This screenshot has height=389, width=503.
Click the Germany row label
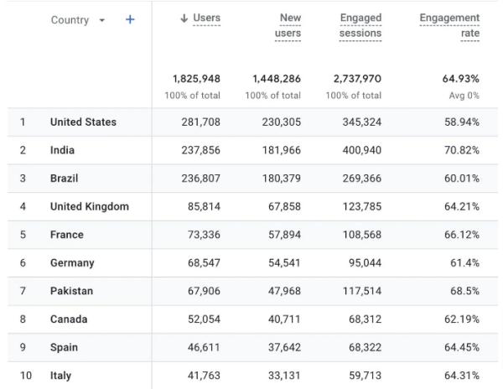click(x=72, y=263)
